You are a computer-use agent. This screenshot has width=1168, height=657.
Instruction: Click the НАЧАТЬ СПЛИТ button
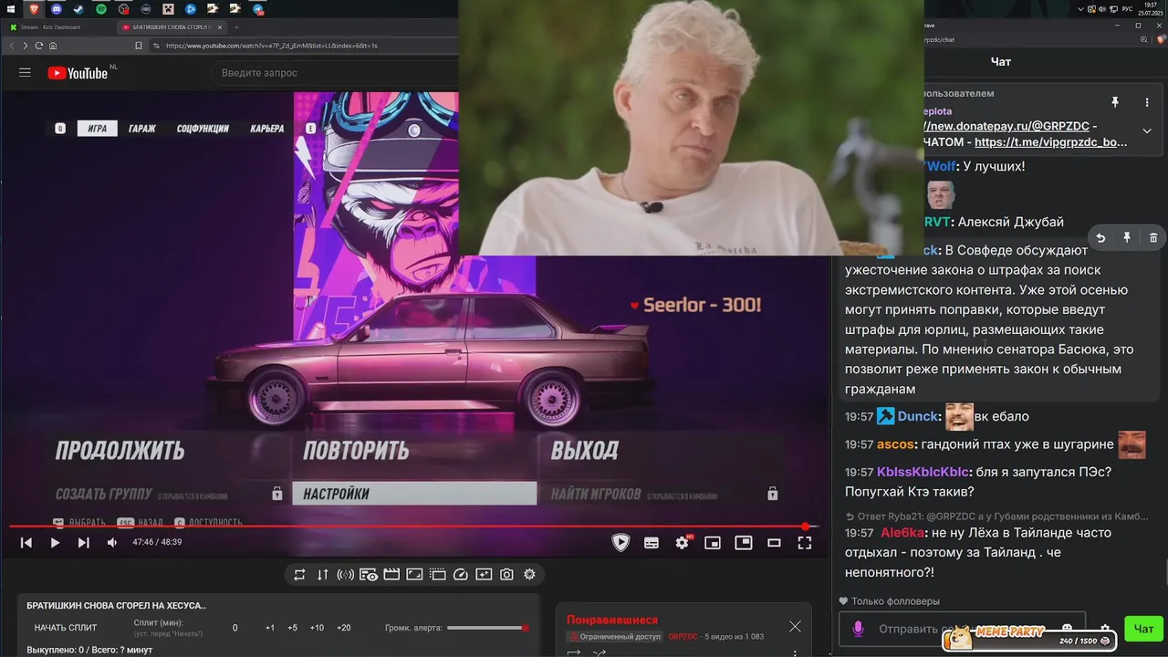(x=66, y=628)
